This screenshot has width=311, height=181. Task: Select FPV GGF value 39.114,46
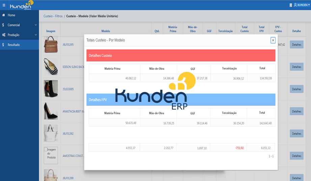pos(202,123)
